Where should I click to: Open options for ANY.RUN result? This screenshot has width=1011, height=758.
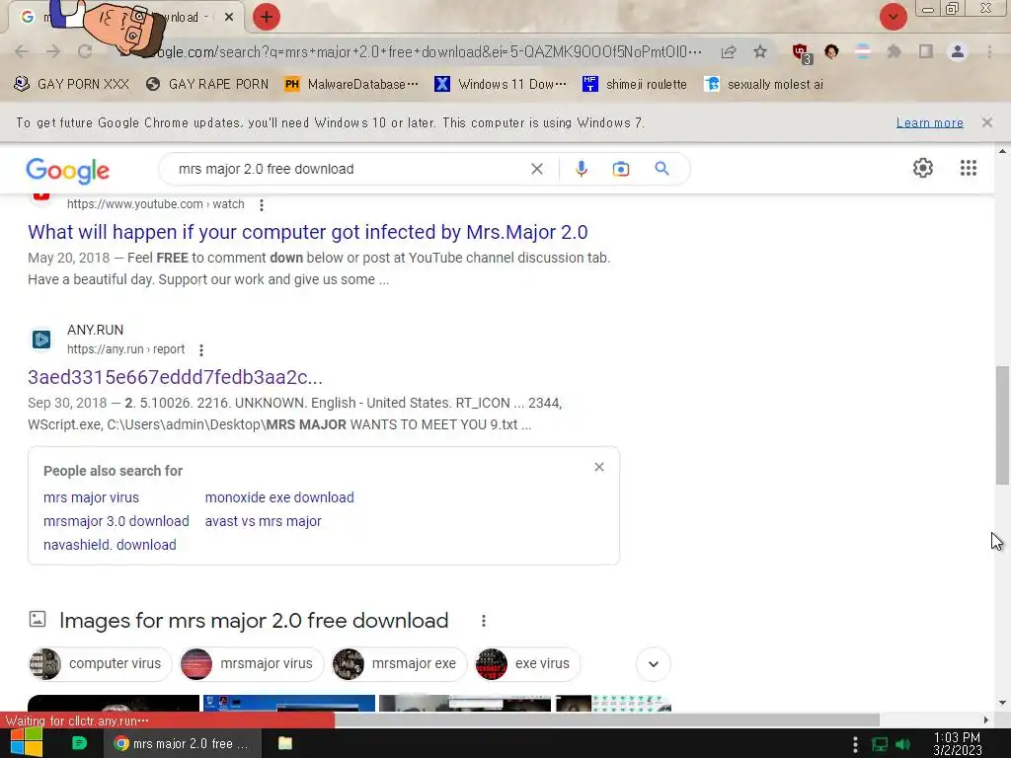[201, 350]
